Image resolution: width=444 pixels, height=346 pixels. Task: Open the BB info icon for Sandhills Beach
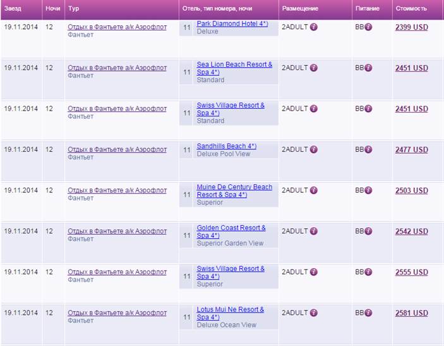coord(368,150)
